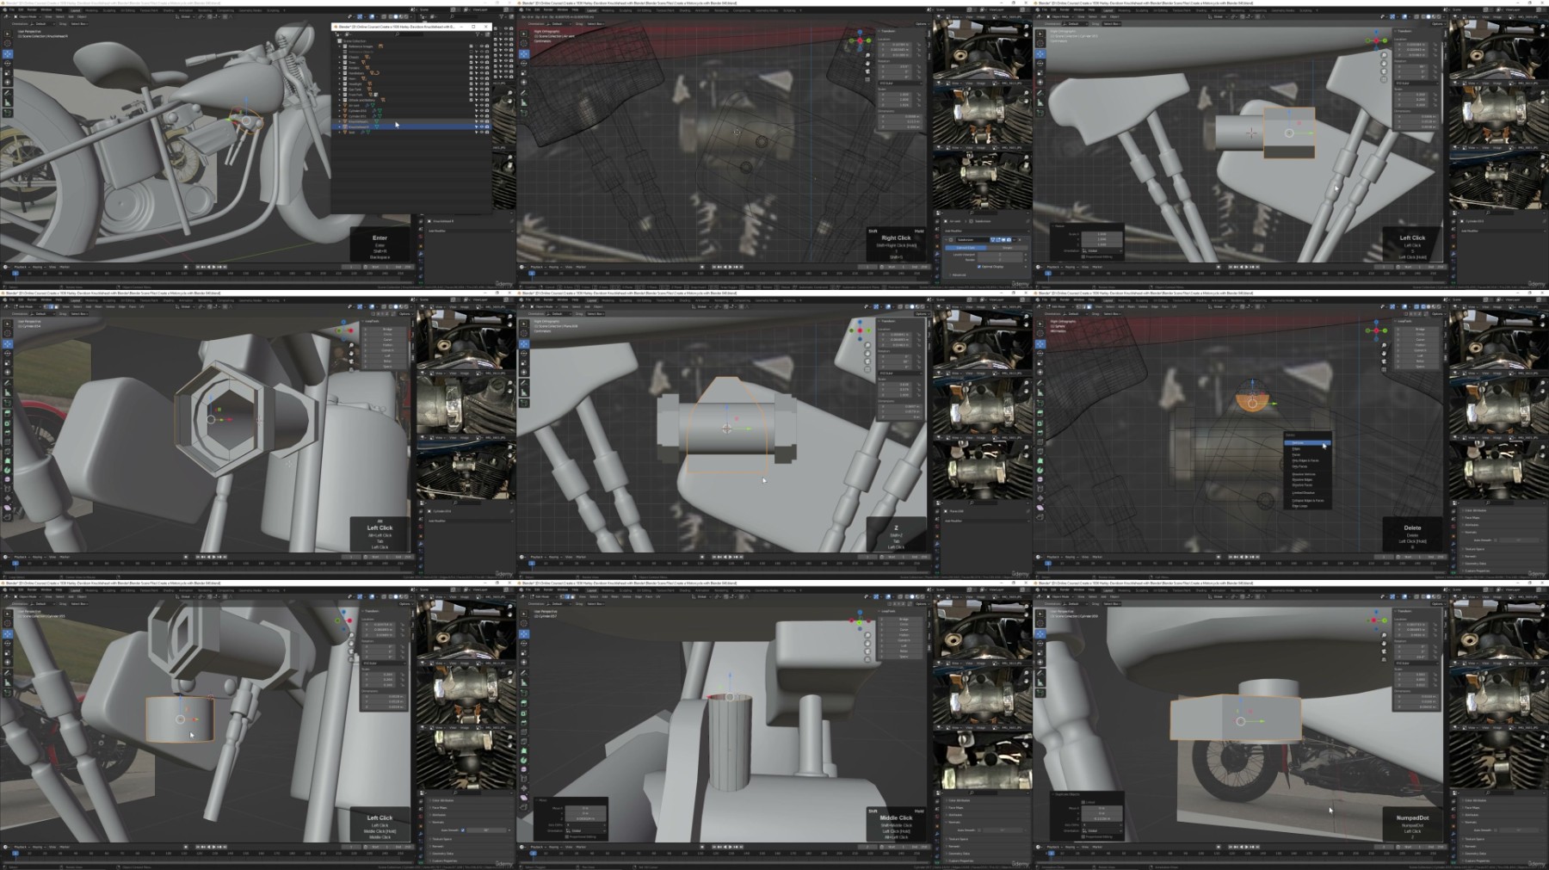
Task: Click LoopTools Circle button in the Middle Click frame
Action: tap(904, 624)
